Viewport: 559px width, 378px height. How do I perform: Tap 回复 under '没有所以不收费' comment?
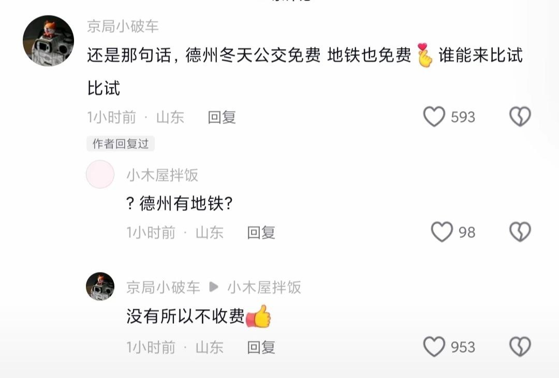[261, 347]
